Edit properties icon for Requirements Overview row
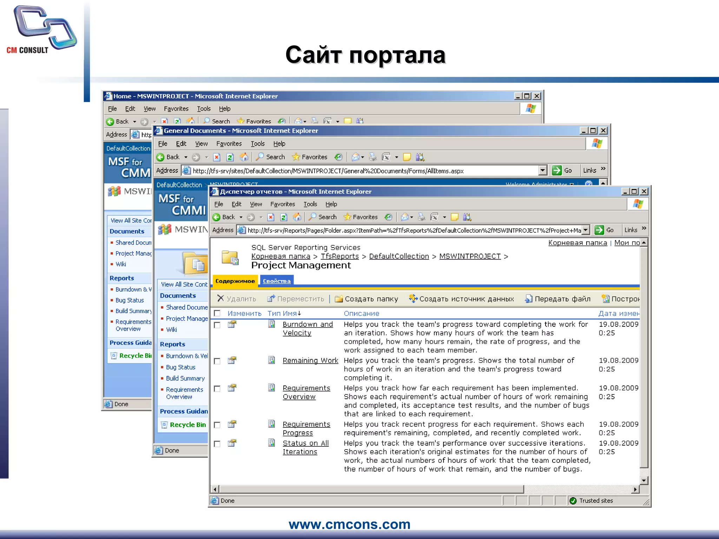 (232, 388)
